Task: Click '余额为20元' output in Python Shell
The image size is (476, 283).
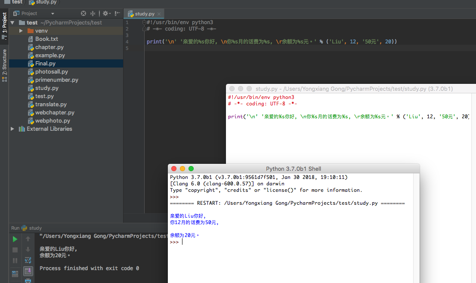Action: (184, 235)
